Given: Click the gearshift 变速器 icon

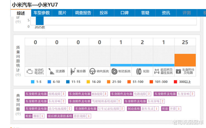Looking at the screenshot, I should coord(51,71).
